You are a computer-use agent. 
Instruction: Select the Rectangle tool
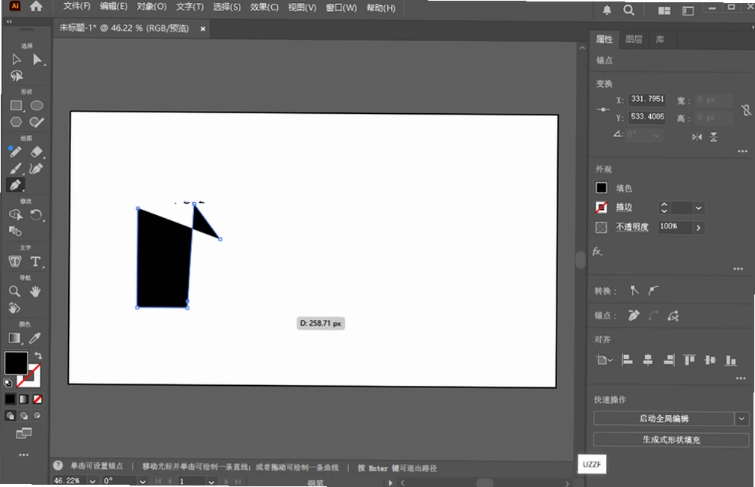(x=16, y=106)
